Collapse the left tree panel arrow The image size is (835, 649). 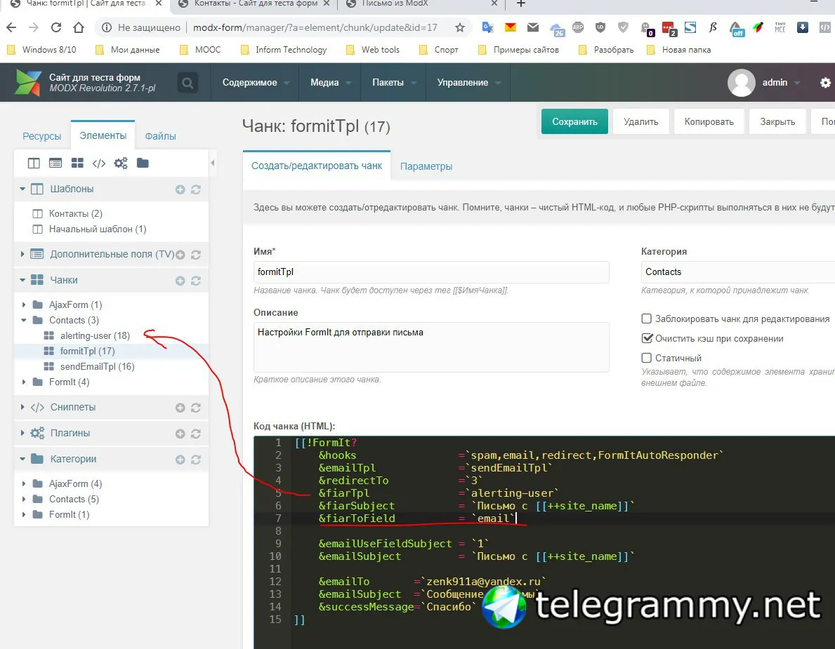point(213,163)
